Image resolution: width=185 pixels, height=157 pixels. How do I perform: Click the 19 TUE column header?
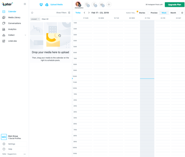117,18
